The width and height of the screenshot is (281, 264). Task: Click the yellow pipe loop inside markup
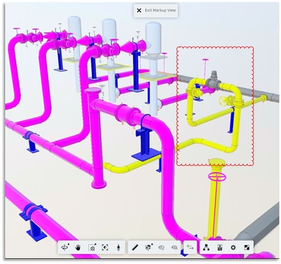[x=192, y=112]
